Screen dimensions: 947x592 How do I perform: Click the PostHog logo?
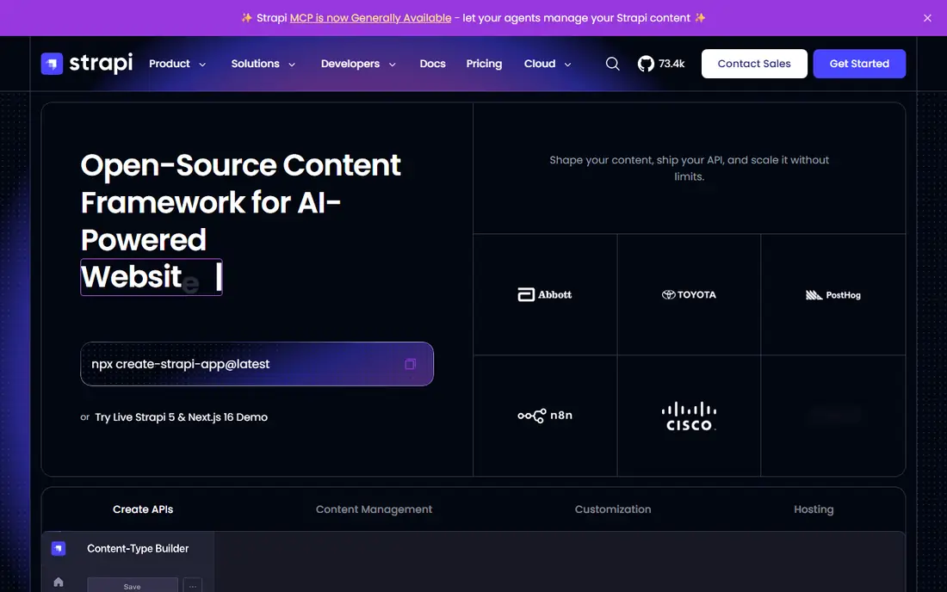tap(832, 294)
